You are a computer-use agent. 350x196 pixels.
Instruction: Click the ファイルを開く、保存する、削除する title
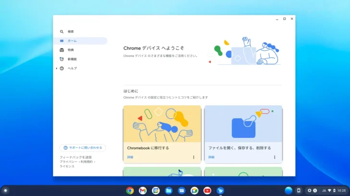coord(239,148)
